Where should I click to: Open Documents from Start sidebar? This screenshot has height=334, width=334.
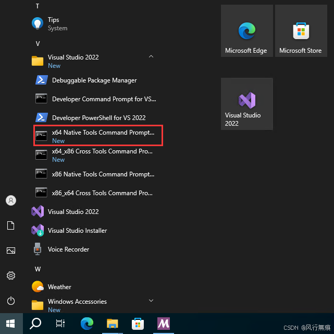click(11, 225)
